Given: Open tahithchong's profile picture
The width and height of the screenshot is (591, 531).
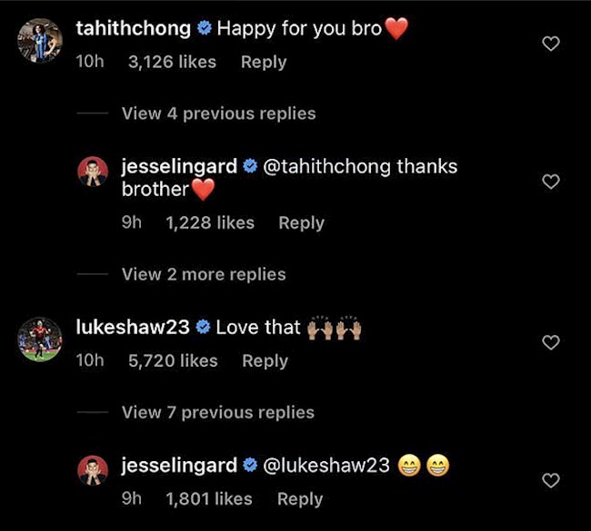Looking at the screenshot, I should pos(40,40).
